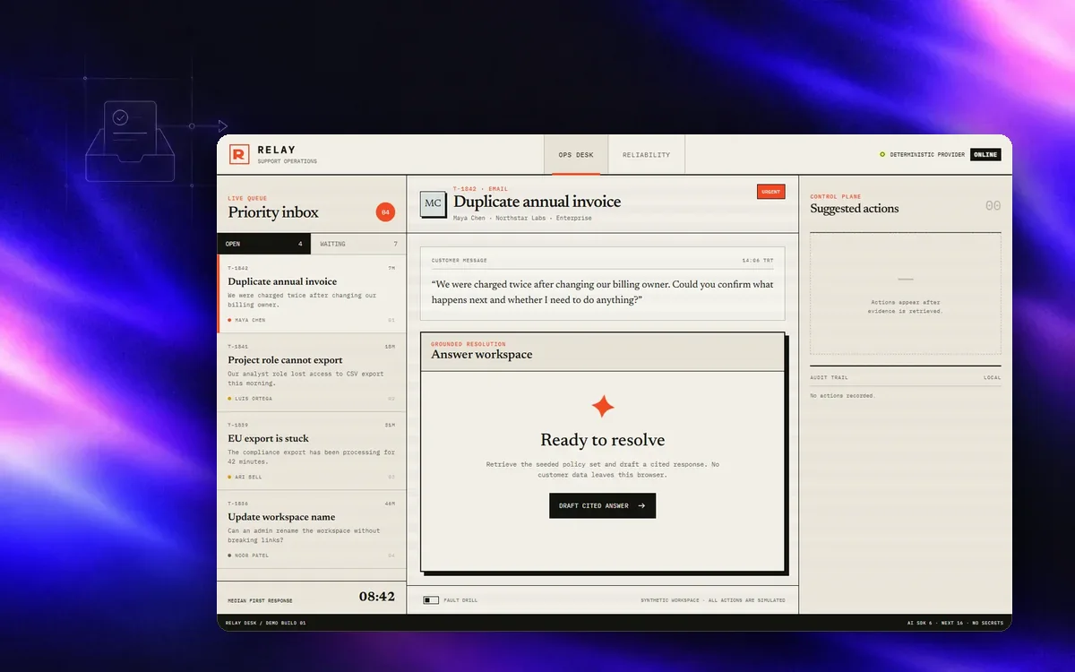Show the Waiting tickets list
1075x672 pixels.
coord(358,244)
